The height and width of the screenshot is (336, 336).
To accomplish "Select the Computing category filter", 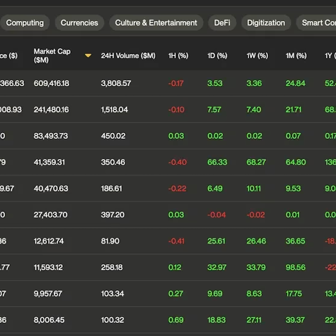I will point(24,23).
